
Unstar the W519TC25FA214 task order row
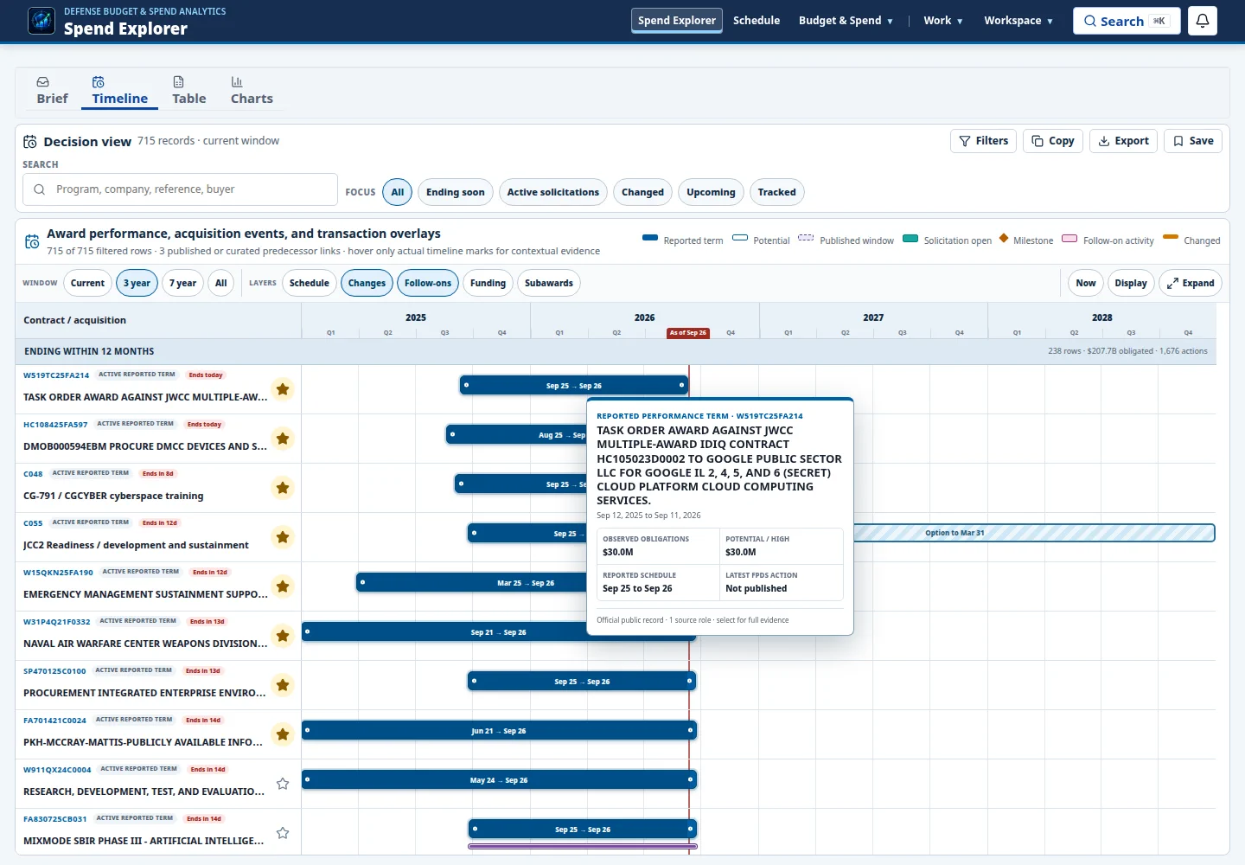(x=283, y=389)
